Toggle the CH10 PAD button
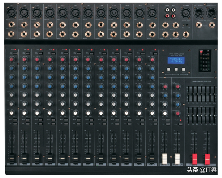The width and height of the screenshot is (222, 178). [x=130, y=54]
